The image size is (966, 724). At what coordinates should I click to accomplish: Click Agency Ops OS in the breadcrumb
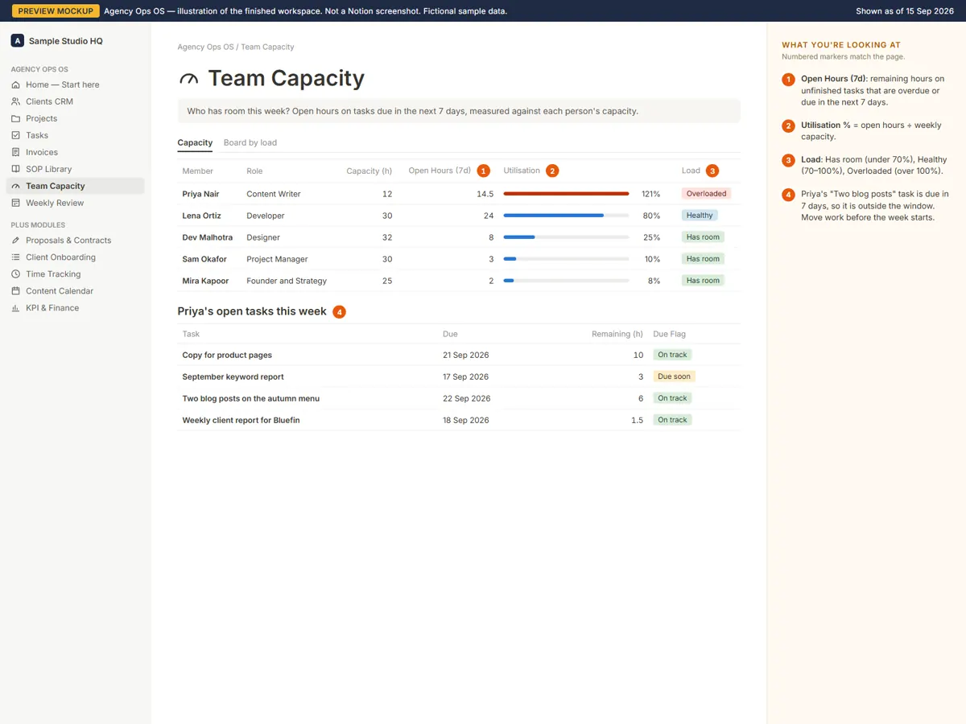(205, 47)
